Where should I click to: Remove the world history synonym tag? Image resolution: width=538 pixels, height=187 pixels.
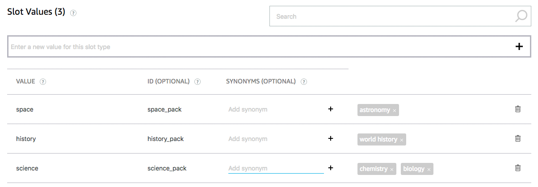tap(402, 140)
